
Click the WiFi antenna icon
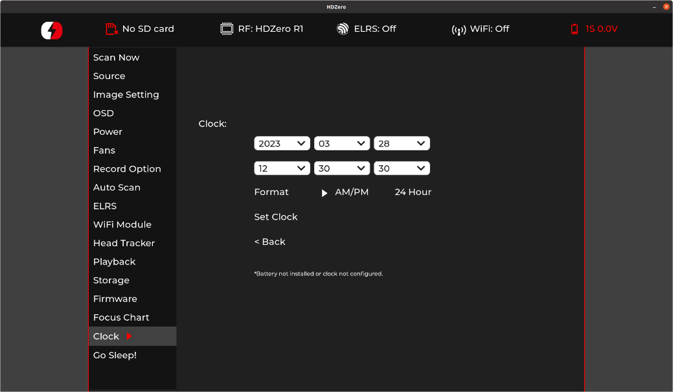click(459, 29)
